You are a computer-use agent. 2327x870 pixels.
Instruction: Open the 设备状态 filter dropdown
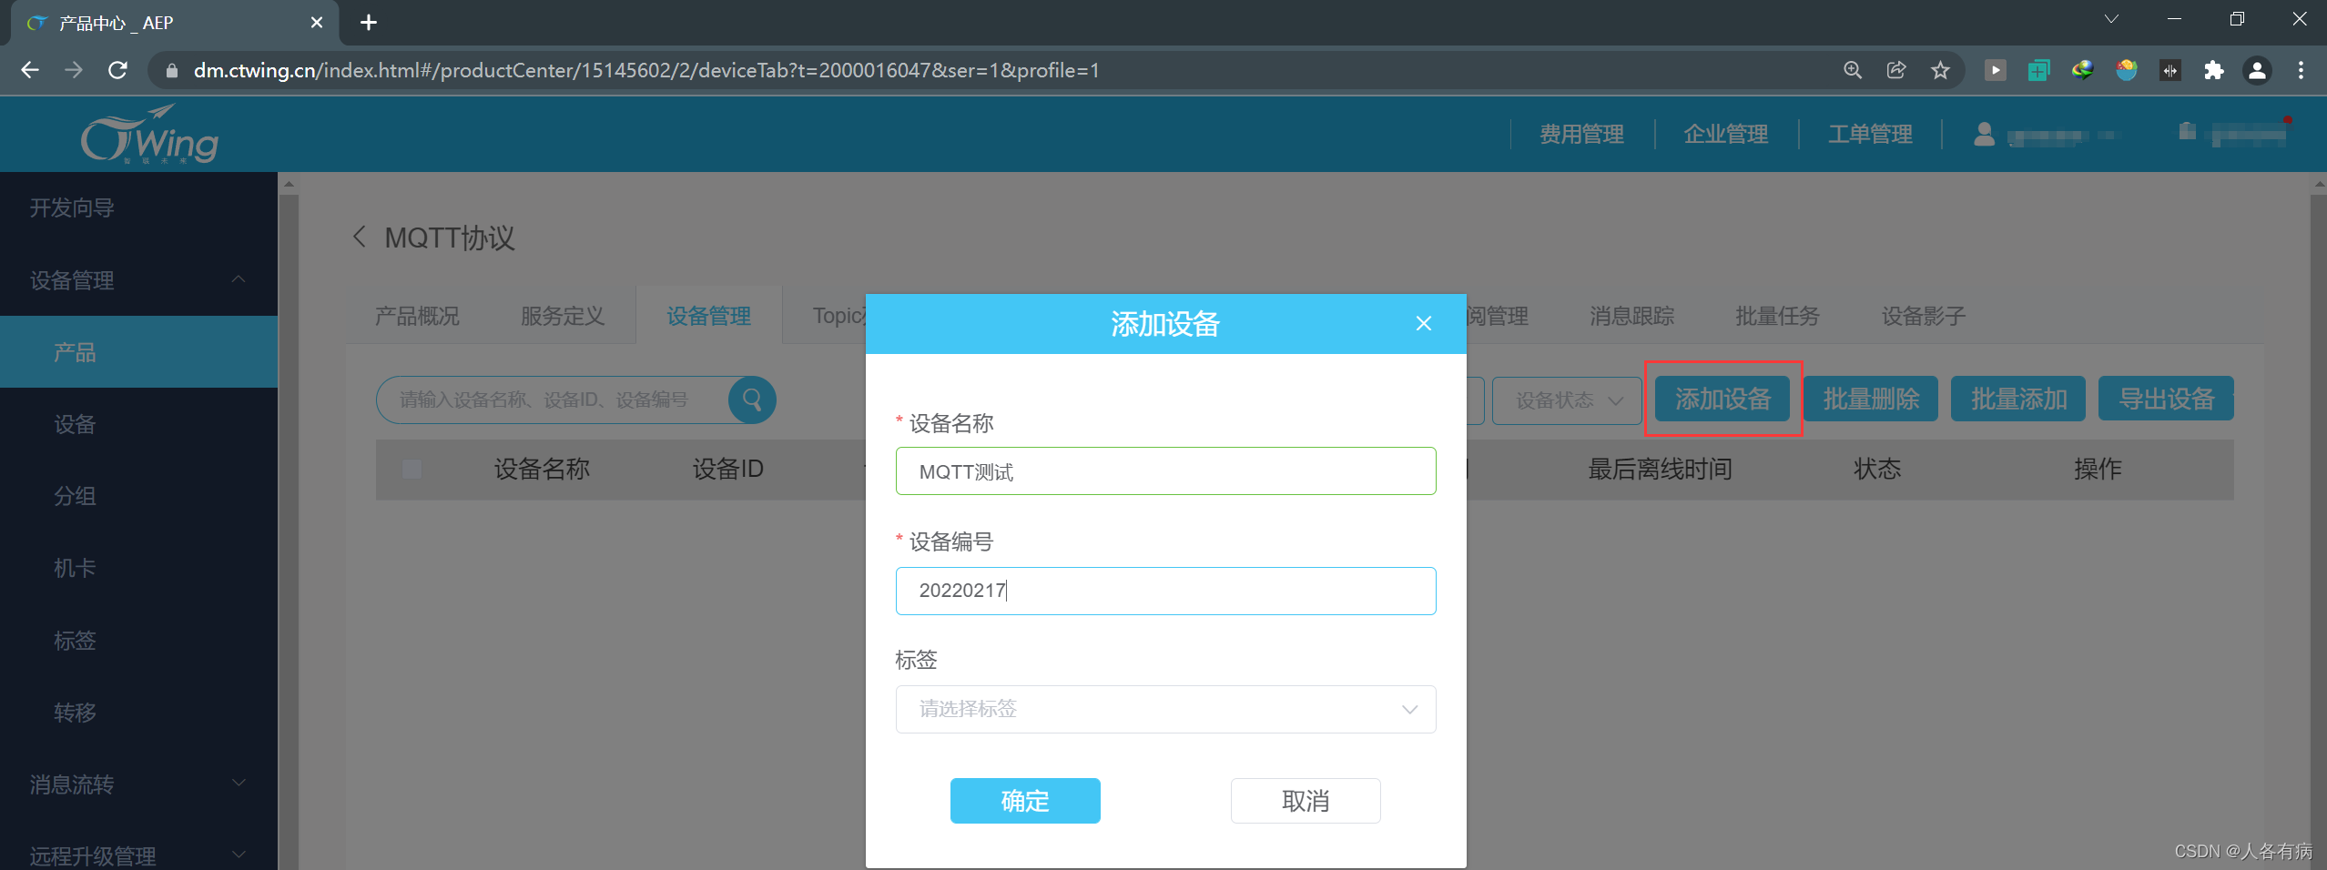tap(1566, 400)
